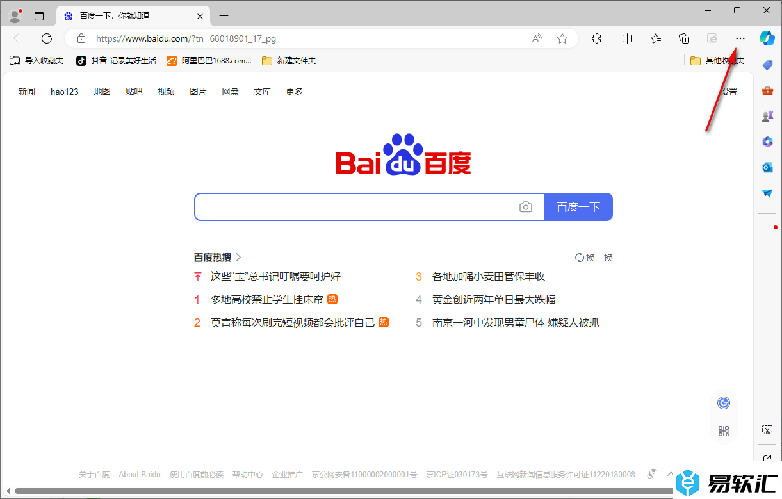
Task: Open the Extensions puzzle icon
Action: [x=596, y=38]
